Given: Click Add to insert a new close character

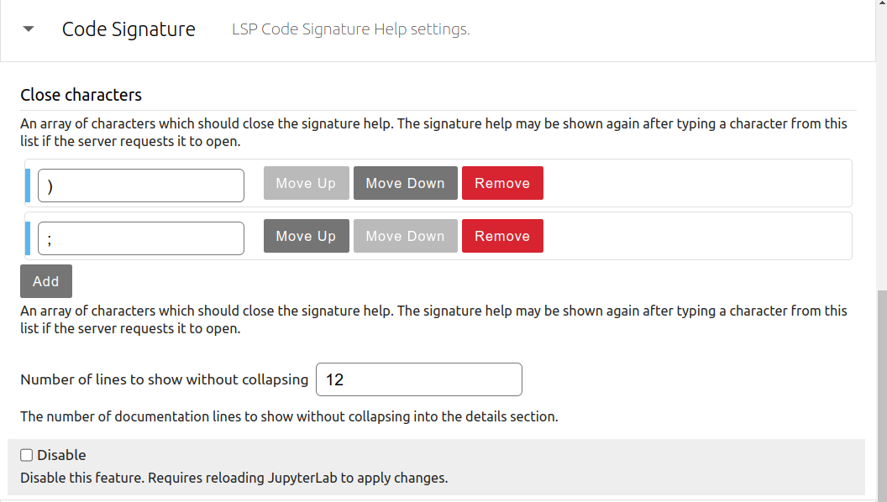Looking at the screenshot, I should 45,280.
